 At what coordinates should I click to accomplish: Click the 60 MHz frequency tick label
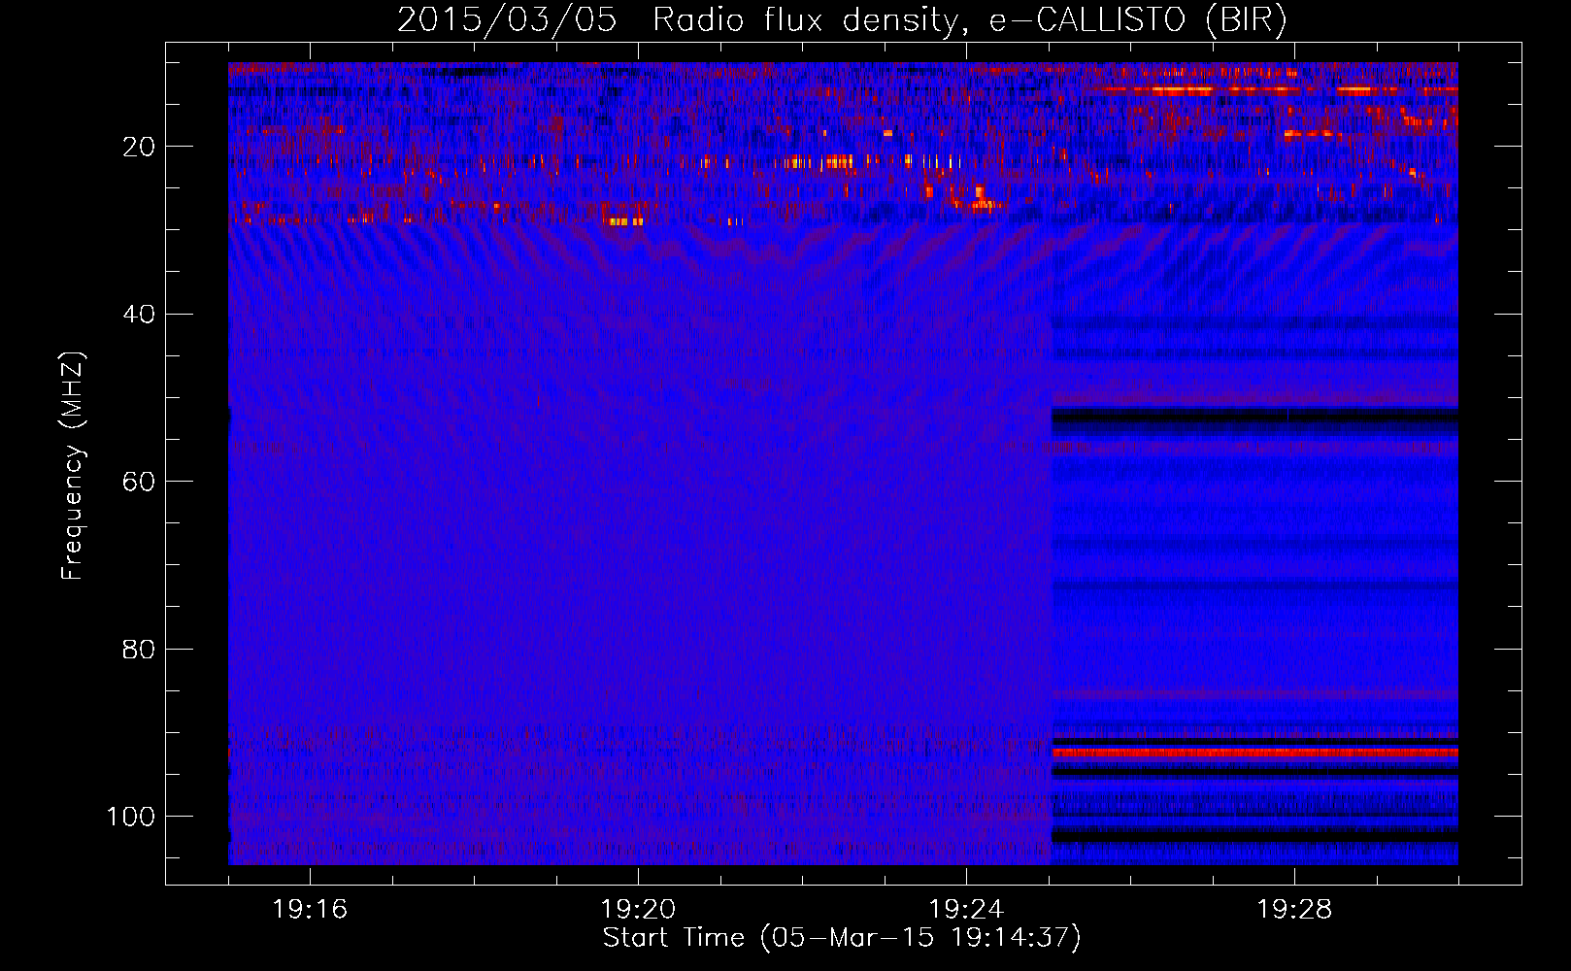click(x=139, y=482)
